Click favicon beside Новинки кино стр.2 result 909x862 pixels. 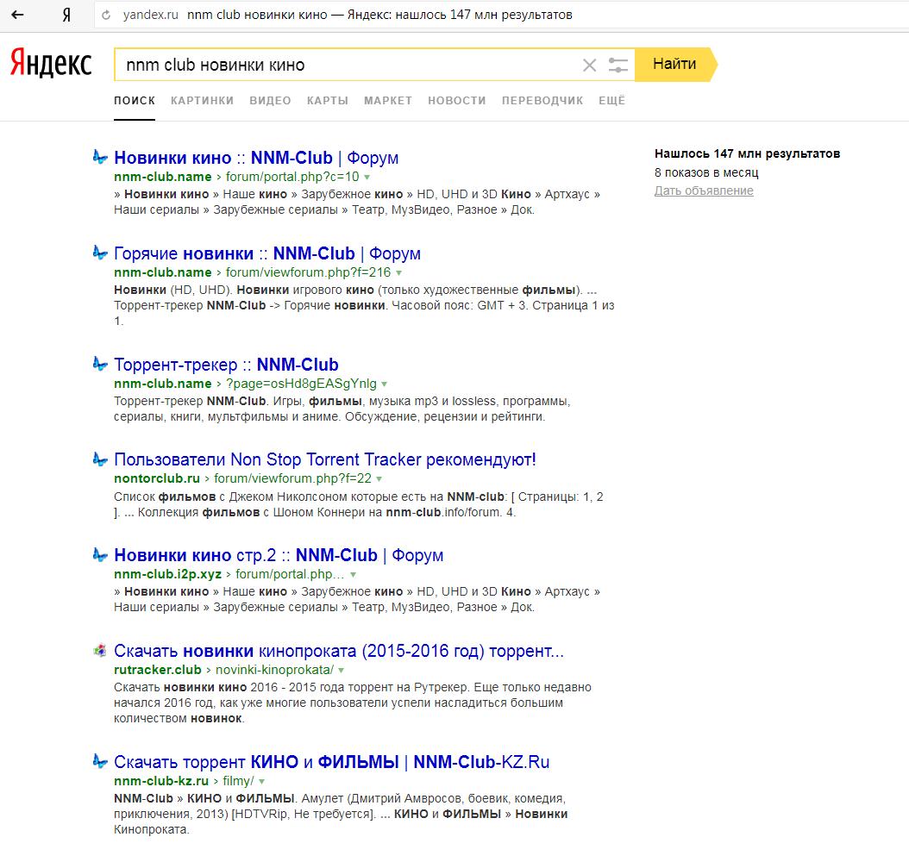[100, 554]
